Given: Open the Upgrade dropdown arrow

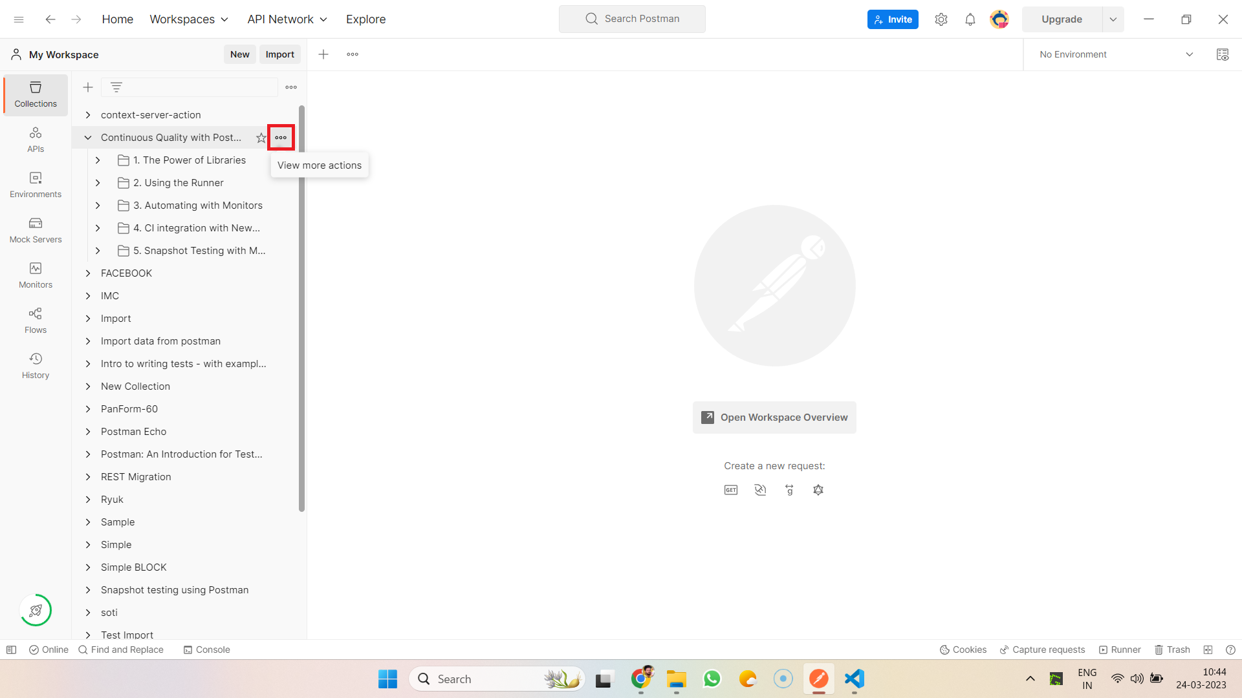Looking at the screenshot, I should pos(1113,19).
